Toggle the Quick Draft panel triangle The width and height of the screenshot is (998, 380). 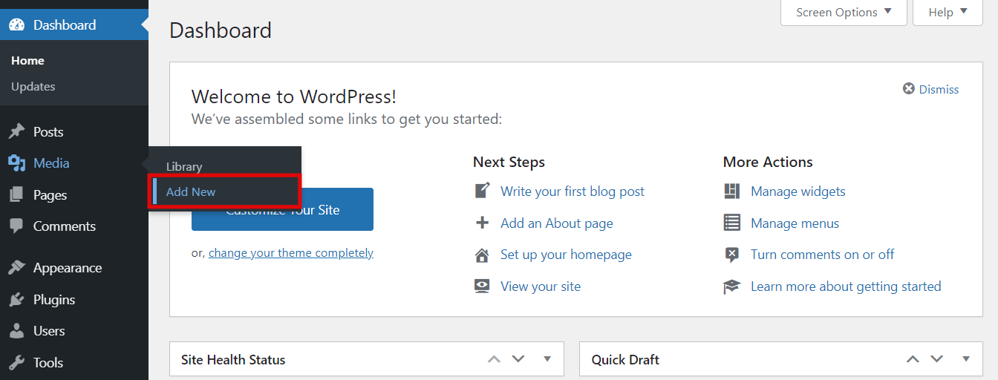tap(966, 359)
